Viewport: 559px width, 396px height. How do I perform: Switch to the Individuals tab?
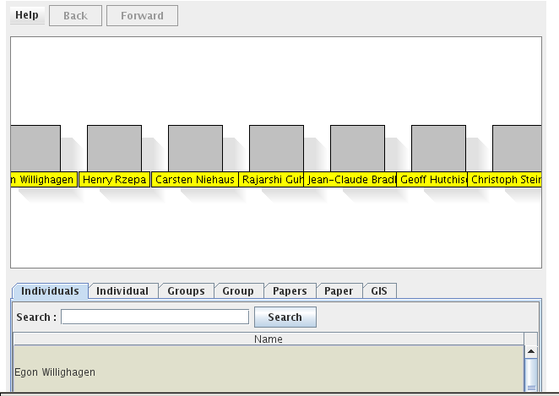[x=50, y=291]
